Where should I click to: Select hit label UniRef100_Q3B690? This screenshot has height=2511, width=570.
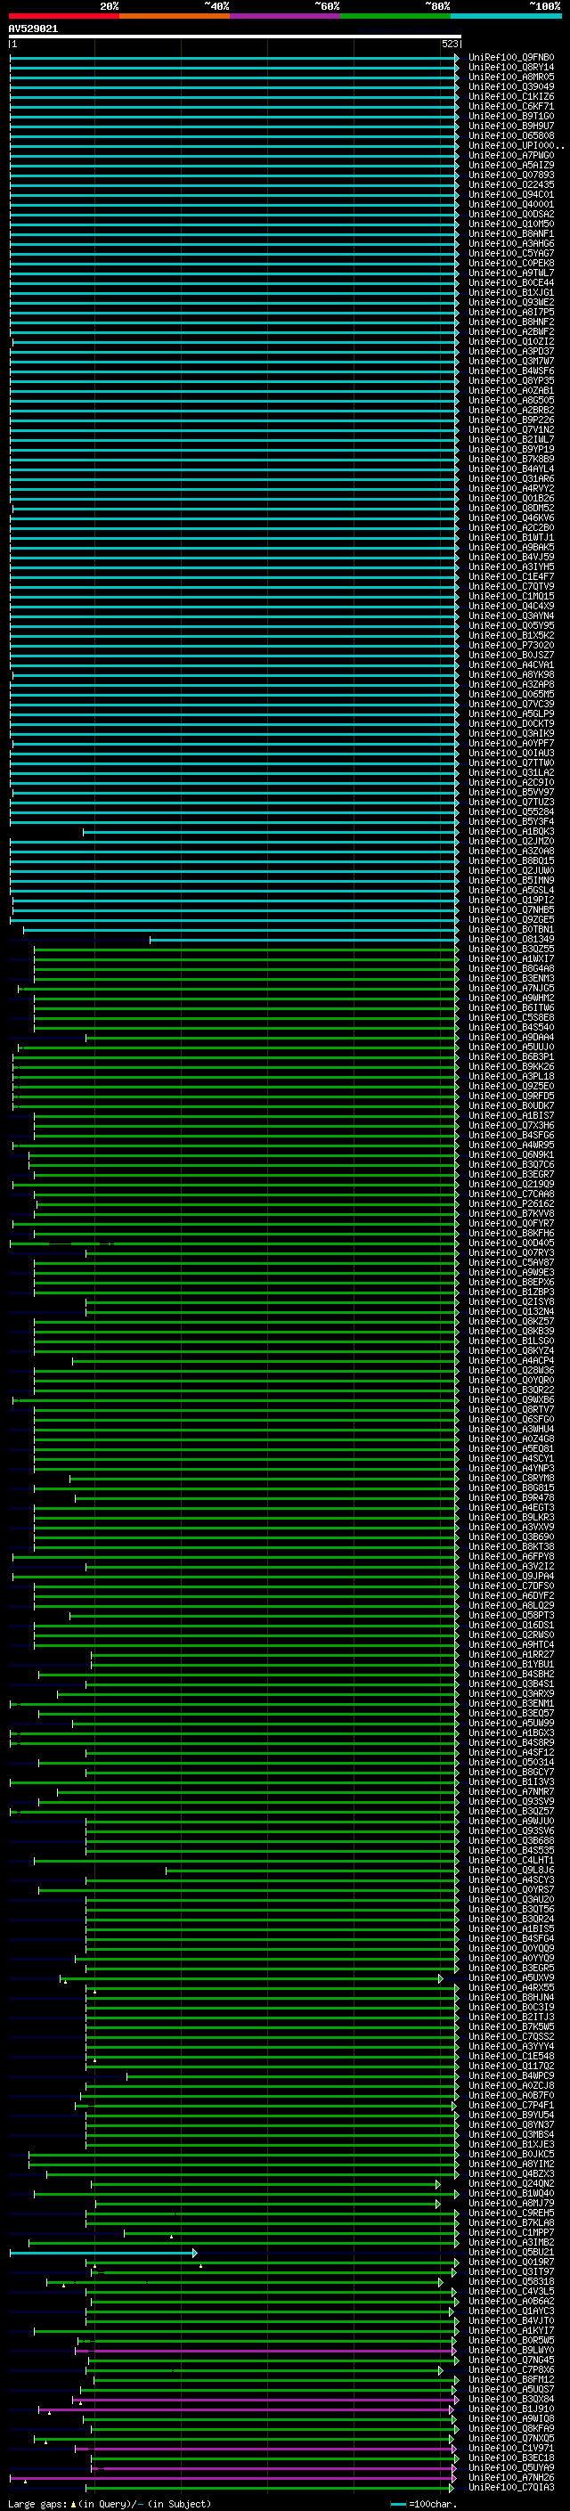[511, 1537]
